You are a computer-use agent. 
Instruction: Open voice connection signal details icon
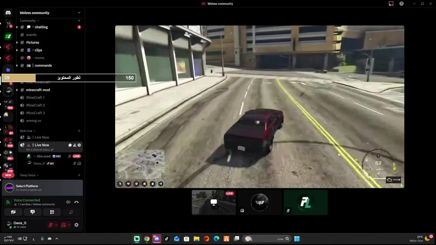pos(8,202)
